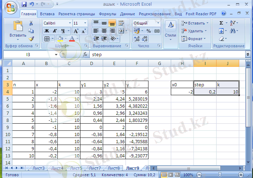Click the percent style icon

tap(149, 31)
